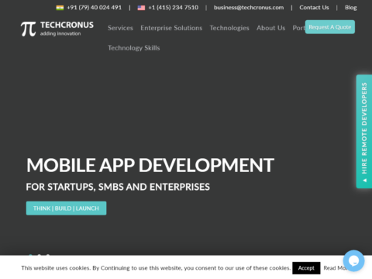Open the Enterprise Solutions menu
372x279 pixels.
point(171,28)
